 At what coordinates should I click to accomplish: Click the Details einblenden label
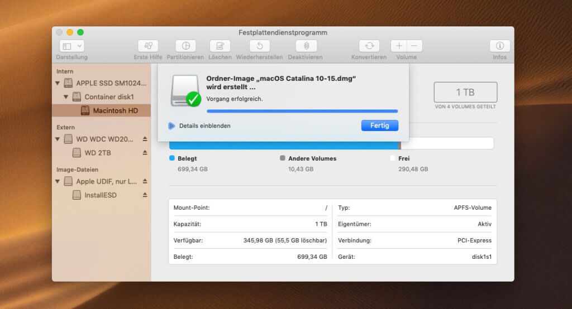tap(204, 125)
